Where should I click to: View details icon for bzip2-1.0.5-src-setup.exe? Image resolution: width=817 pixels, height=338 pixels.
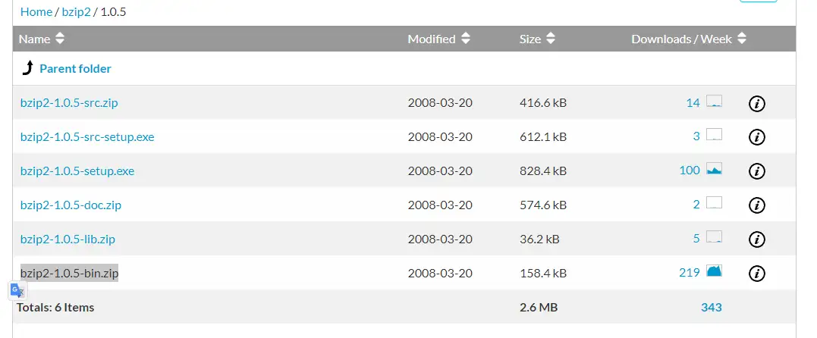[x=756, y=137]
